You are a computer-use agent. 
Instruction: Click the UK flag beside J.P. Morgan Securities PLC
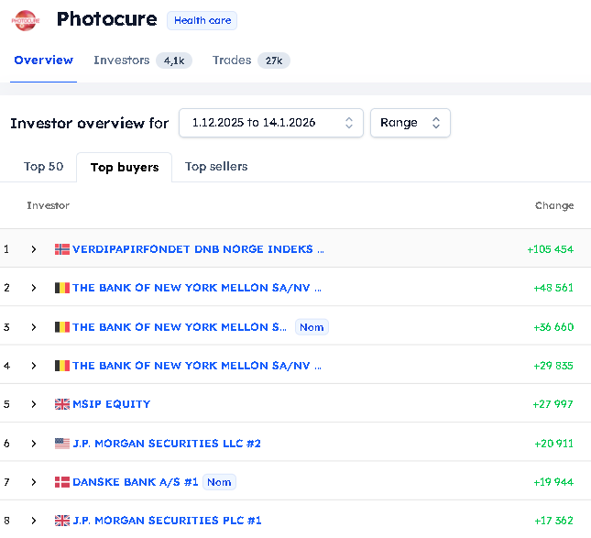click(x=62, y=521)
